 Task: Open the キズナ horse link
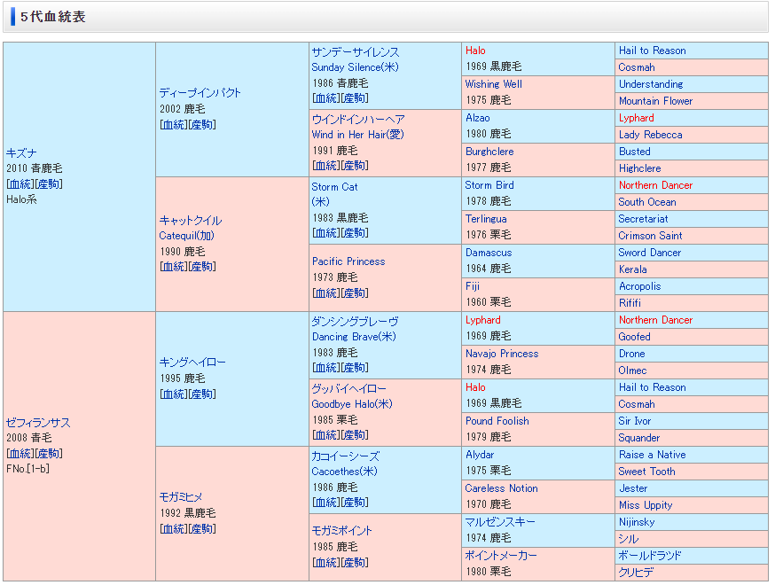(x=21, y=153)
